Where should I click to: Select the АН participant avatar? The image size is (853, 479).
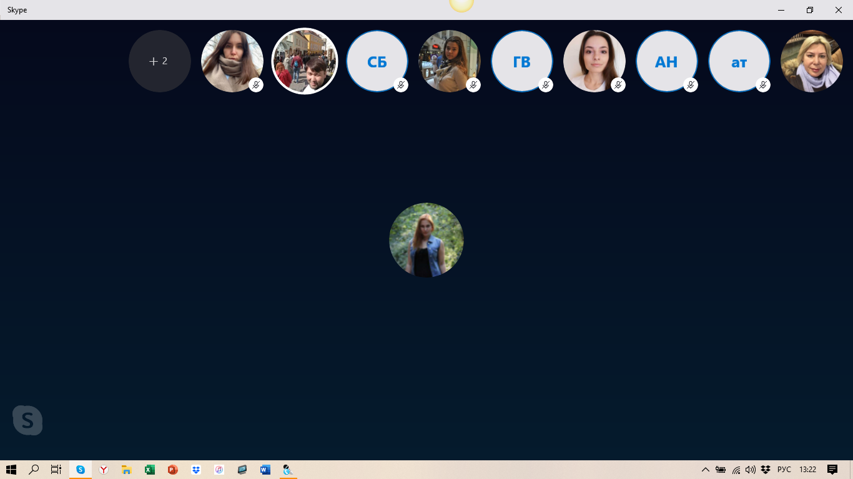tap(666, 61)
